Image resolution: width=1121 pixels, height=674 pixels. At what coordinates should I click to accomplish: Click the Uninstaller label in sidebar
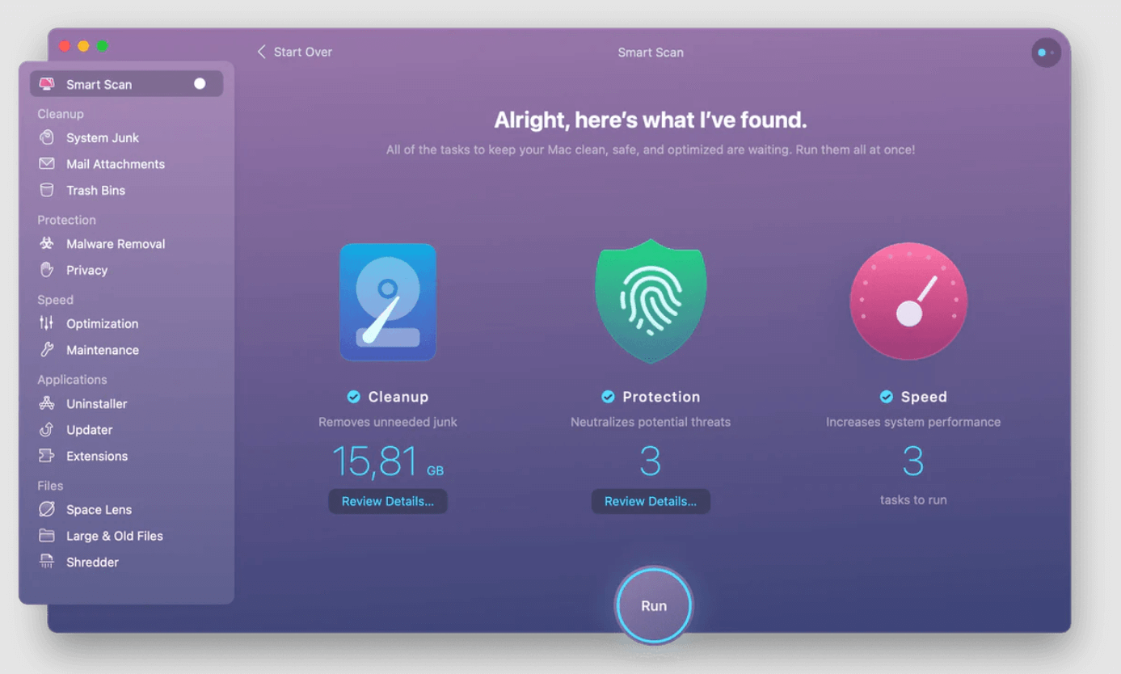[x=97, y=403]
